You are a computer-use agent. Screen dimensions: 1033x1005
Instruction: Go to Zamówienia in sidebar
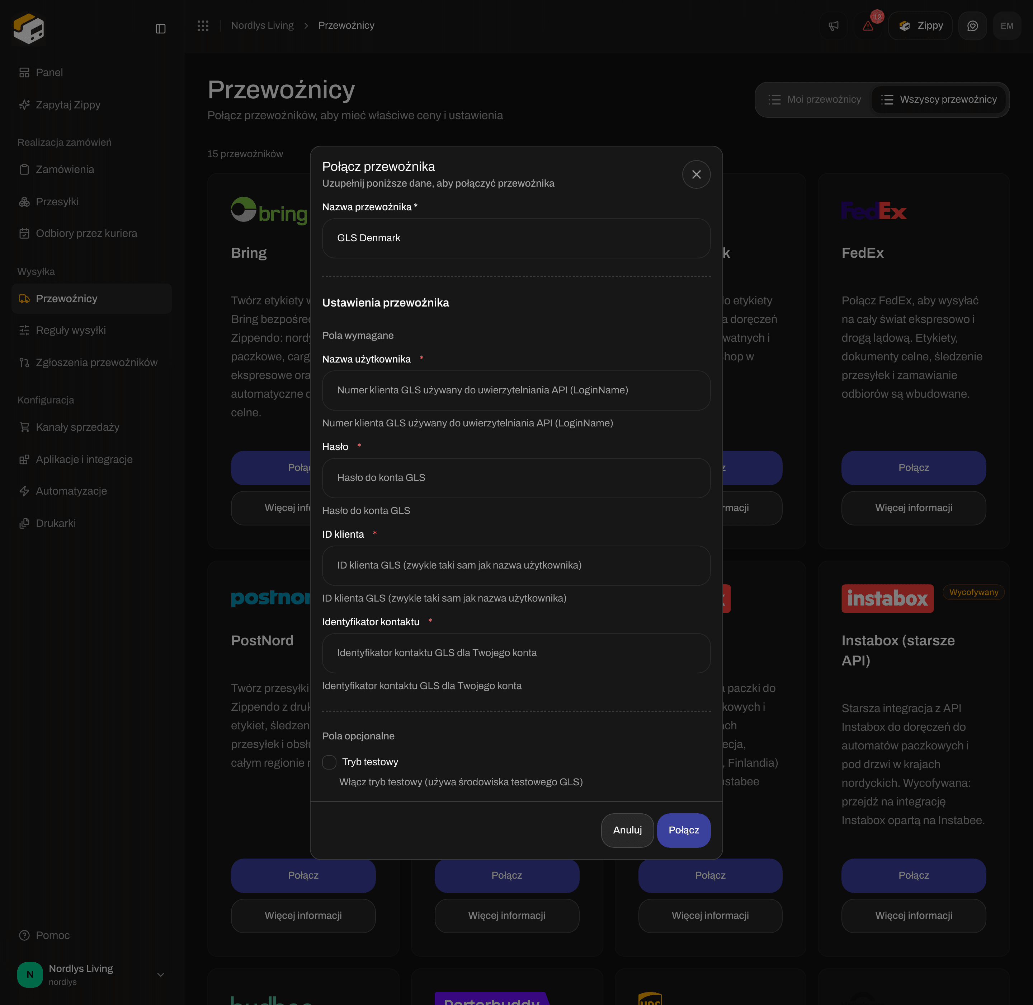[92, 169]
